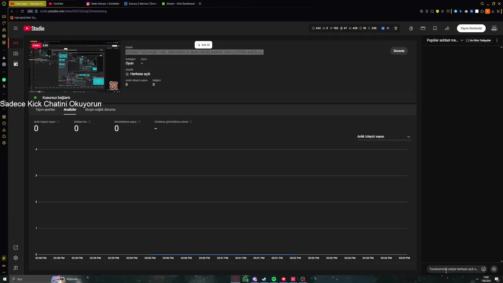Click the share arrow icon in header
The image size is (503, 283).
pyautogui.click(x=447, y=28)
